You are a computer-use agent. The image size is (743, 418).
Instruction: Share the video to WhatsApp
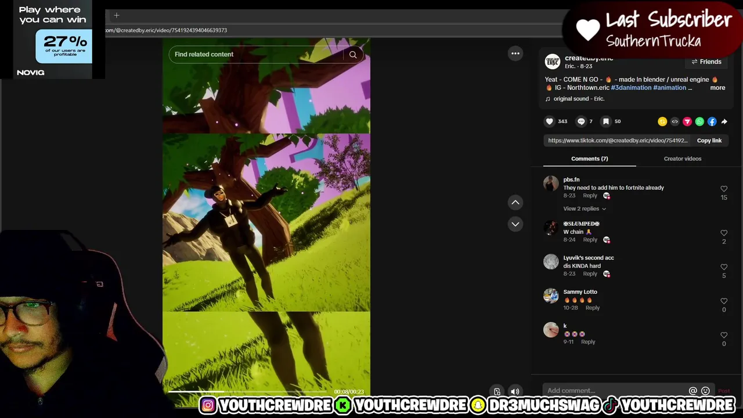pos(699,121)
